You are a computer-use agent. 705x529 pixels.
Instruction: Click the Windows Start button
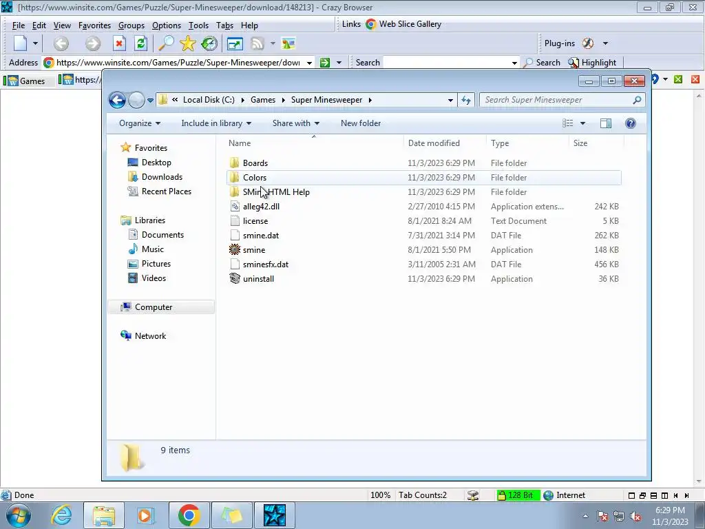(19, 515)
